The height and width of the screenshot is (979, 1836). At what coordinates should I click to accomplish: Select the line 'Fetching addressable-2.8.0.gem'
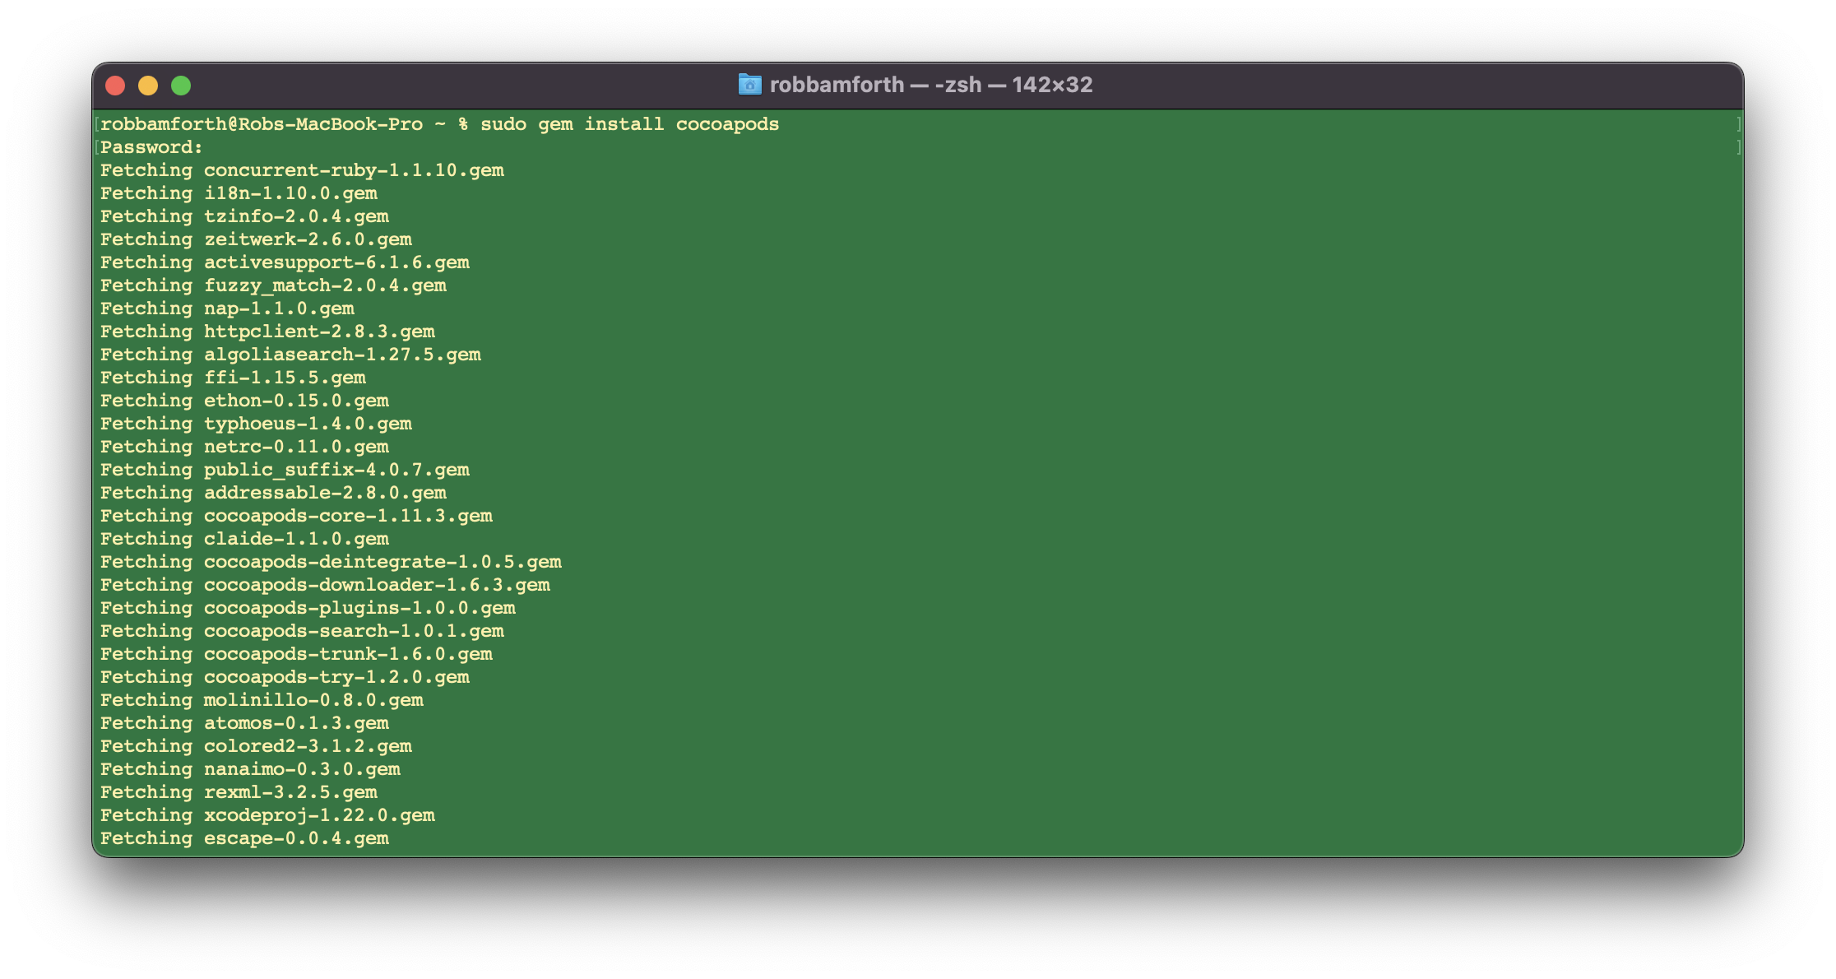point(273,493)
